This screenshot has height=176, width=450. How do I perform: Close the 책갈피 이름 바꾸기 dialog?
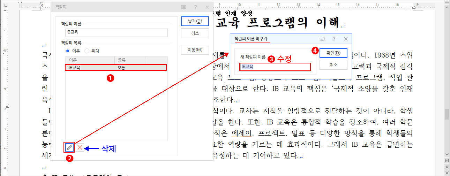tap(346, 39)
